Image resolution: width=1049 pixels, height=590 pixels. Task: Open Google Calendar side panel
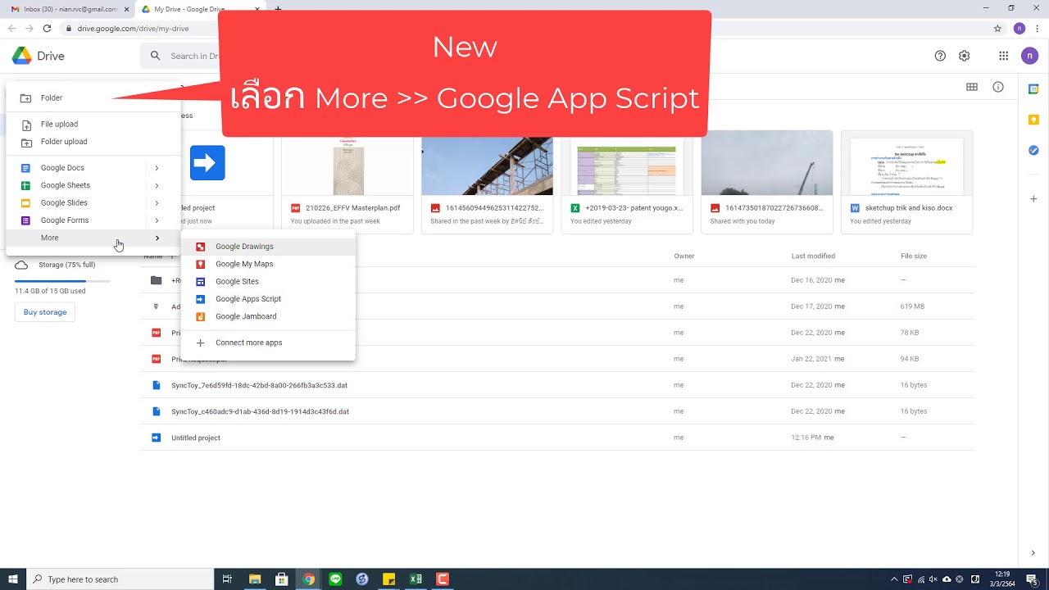coord(1033,88)
